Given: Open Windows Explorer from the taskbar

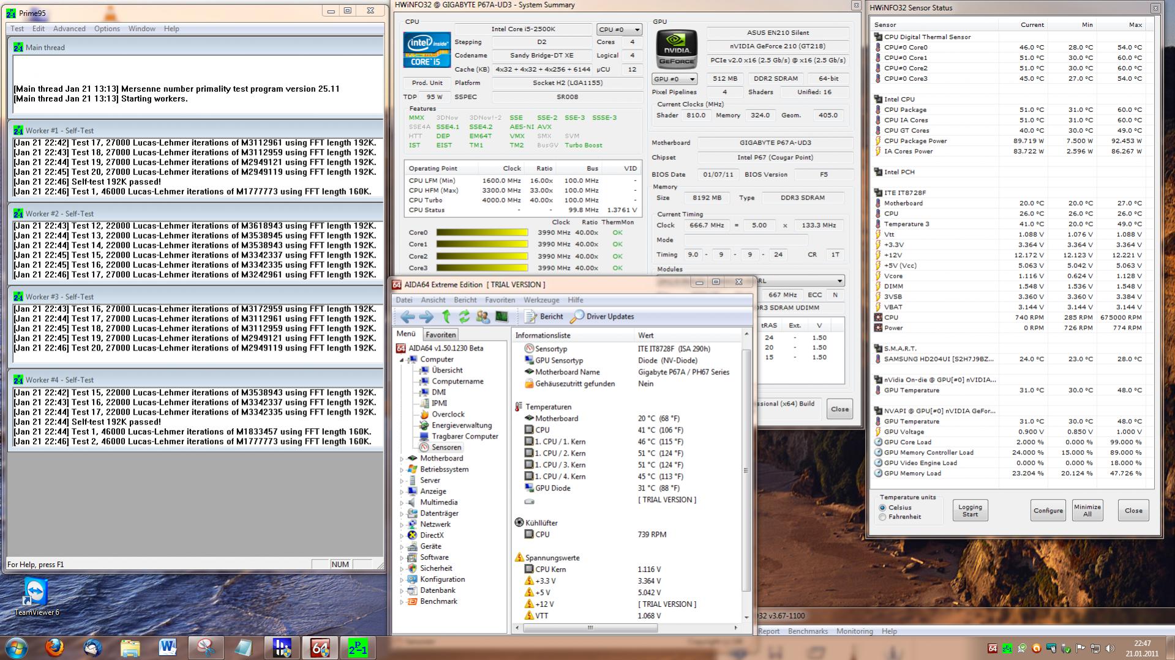Looking at the screenshot, I should pos(130,648).
